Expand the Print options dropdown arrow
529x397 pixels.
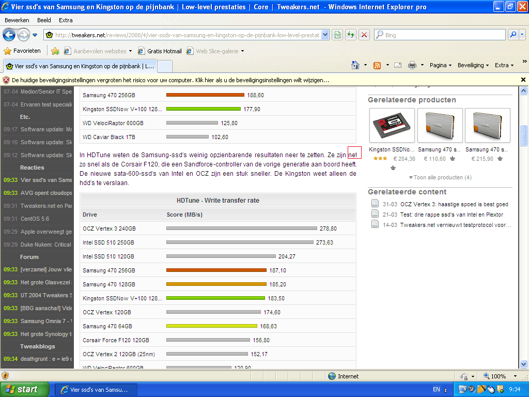pyautogui.click(x=422, y=65)
